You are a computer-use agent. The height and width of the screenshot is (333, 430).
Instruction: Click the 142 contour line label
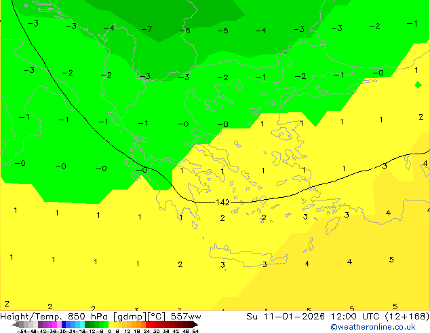222,203
